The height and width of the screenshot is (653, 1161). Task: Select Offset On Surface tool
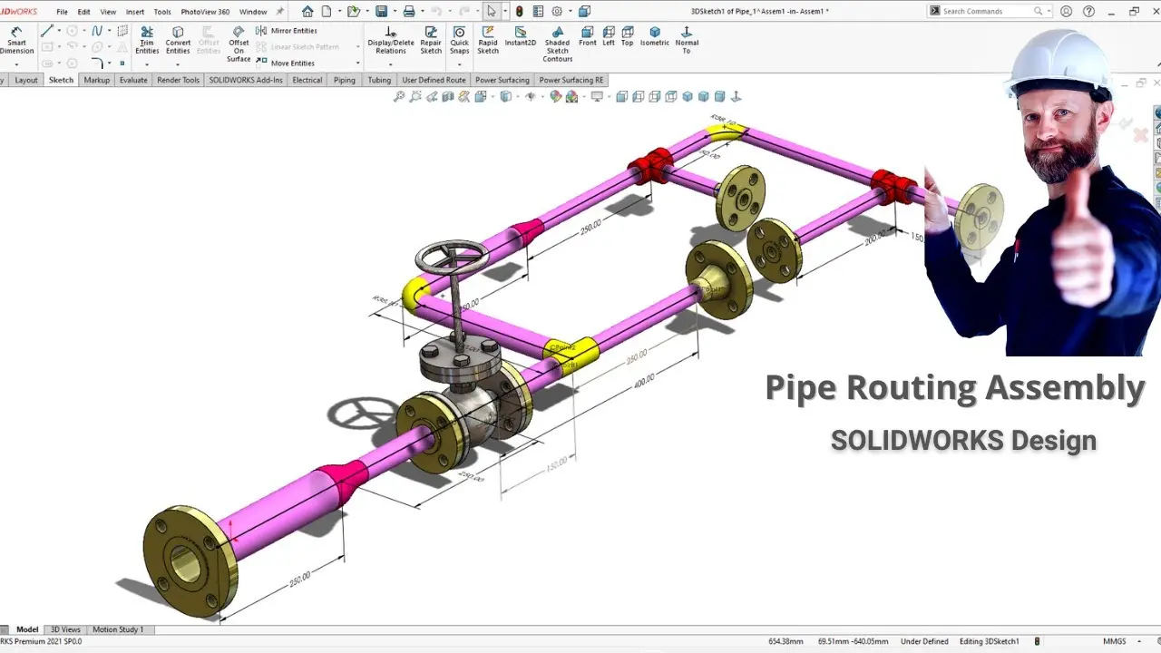tap(239, 44)
